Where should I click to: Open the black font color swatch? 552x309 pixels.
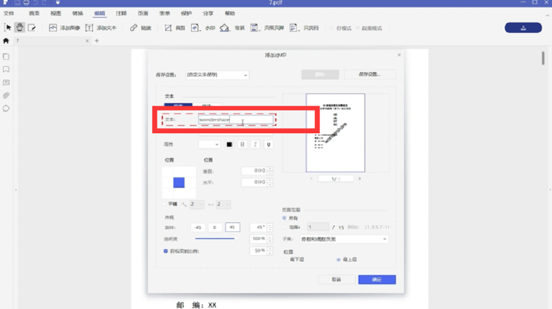229,144
